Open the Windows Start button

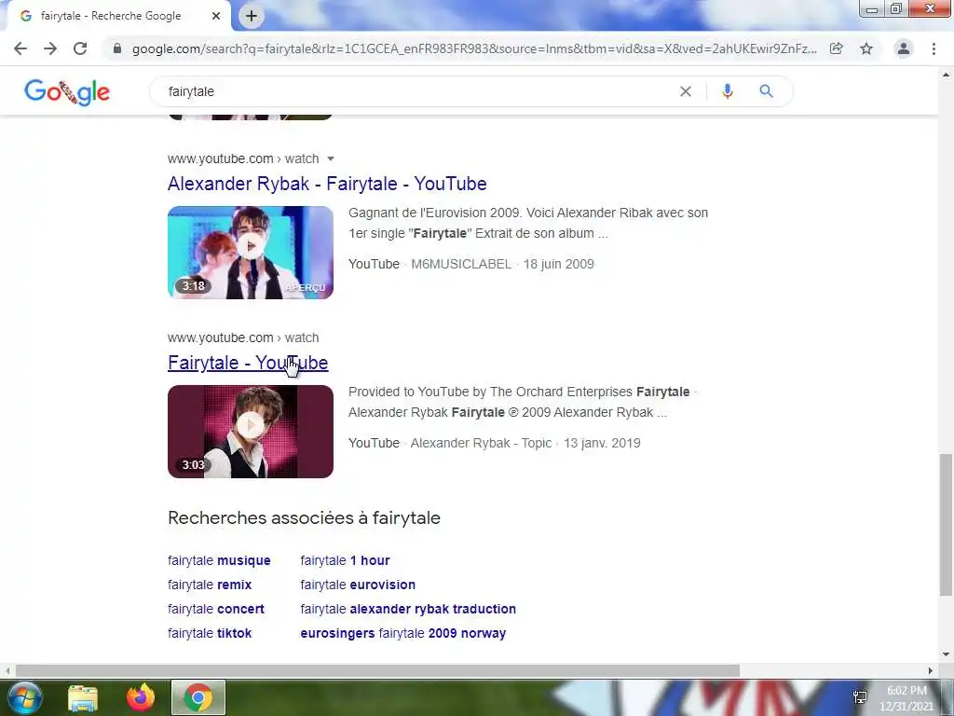click(x=24, y=697)
